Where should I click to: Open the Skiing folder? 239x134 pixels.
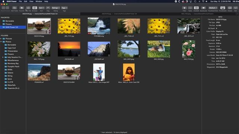[x=10, y=76]
